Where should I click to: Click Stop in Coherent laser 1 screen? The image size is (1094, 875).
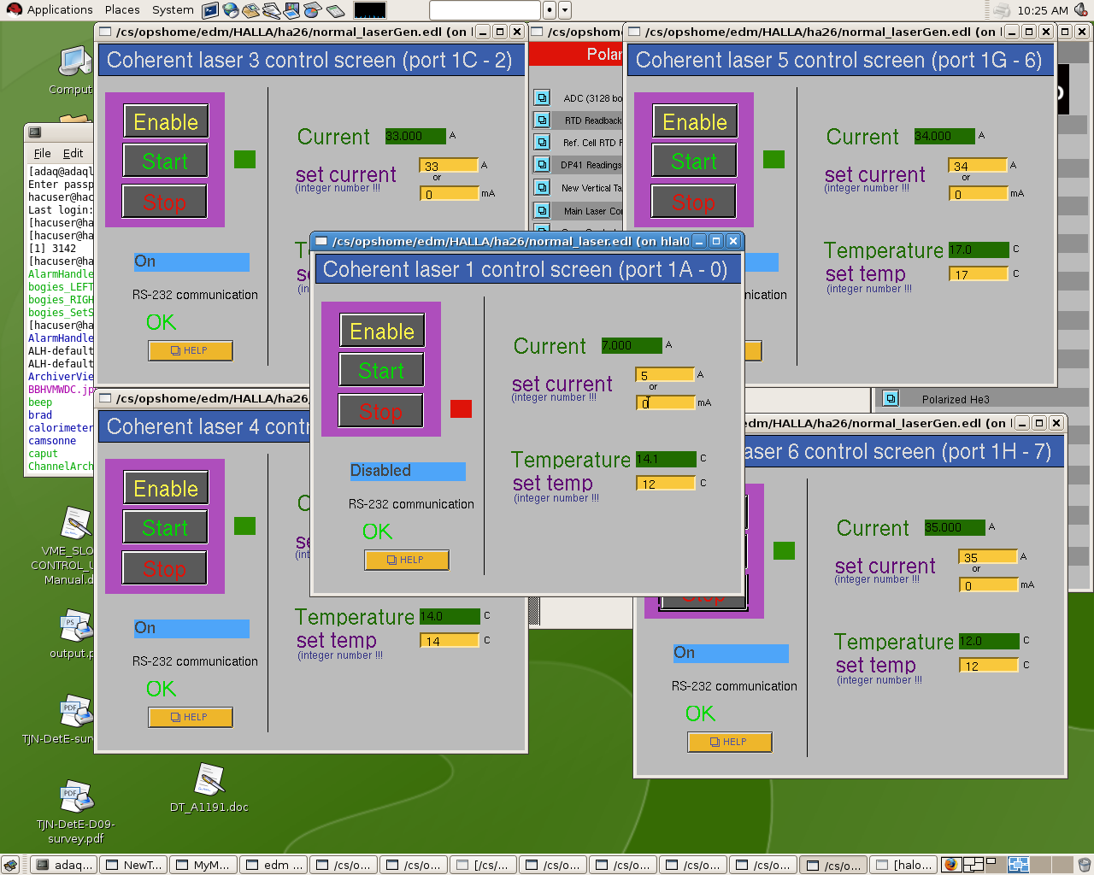(381, 412)
